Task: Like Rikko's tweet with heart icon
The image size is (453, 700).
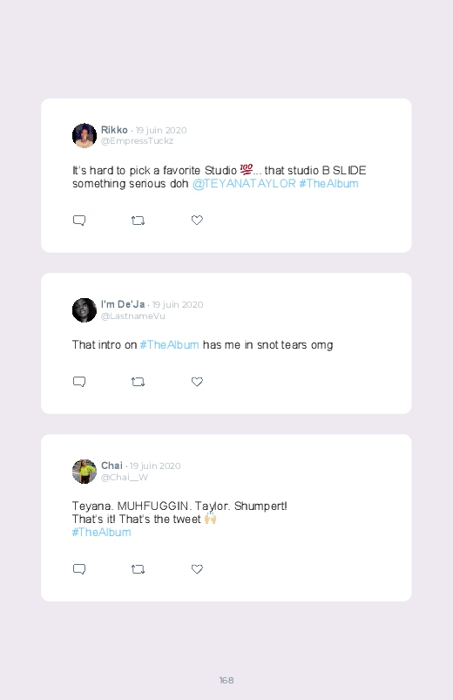Action: 197,220
